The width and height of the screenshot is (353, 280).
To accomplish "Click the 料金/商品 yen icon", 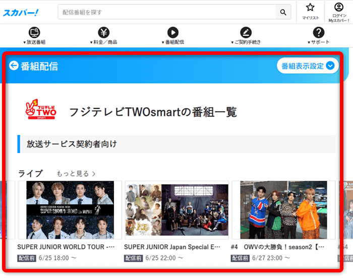I will point(103,32).
